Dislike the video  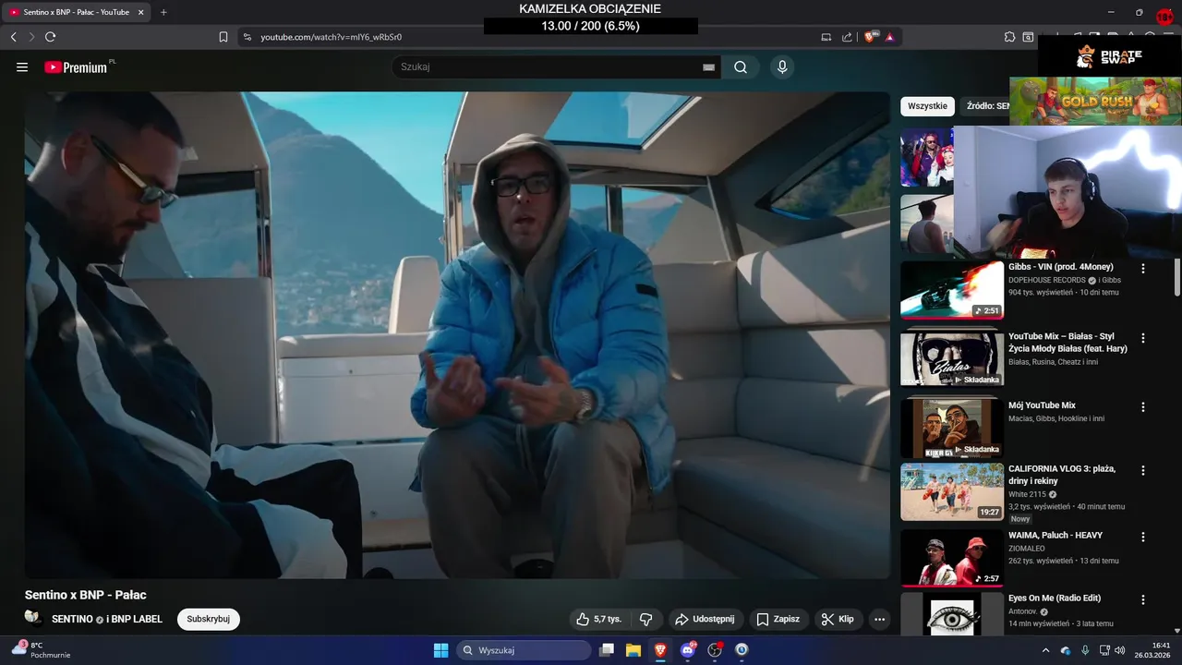tap(646, 619)
